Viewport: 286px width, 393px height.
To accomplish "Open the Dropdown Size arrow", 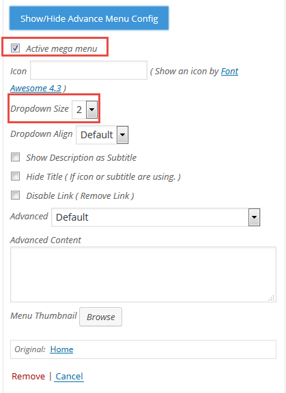I will coord(91,110).
